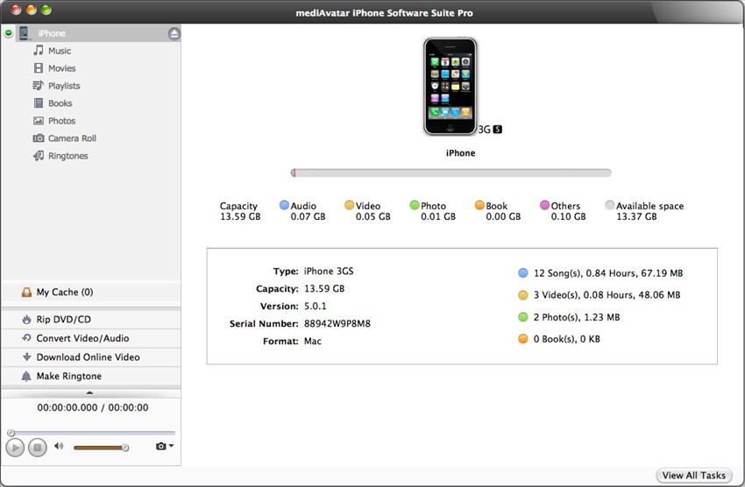Open the Playlists section
Screen dimensions: 745x487
[x=64, y=86]
